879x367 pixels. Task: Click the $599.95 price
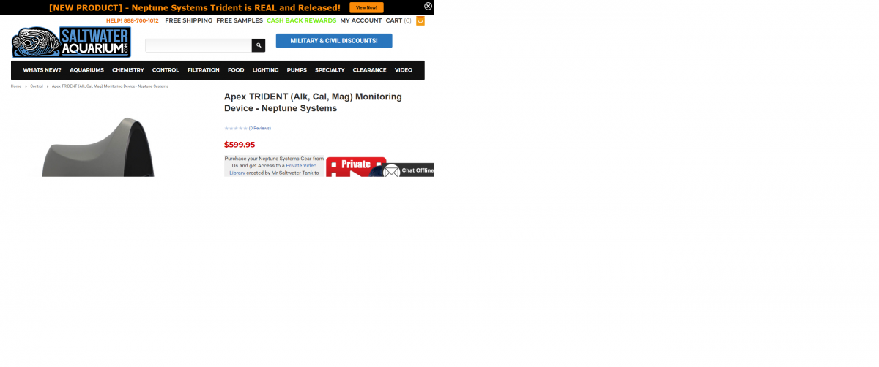(x=240, y=145)
